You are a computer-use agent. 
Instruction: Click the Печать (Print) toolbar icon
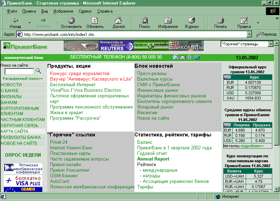[x=220, y=23]
